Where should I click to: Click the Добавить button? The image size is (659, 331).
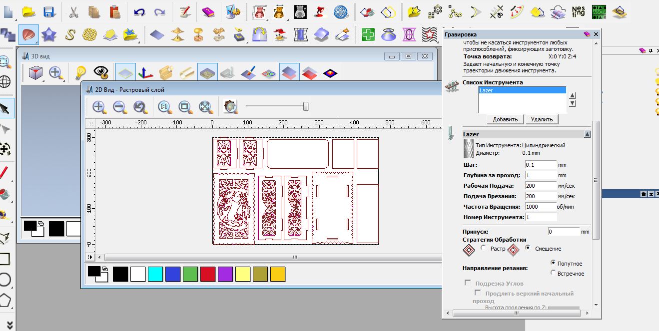point(506,119)
